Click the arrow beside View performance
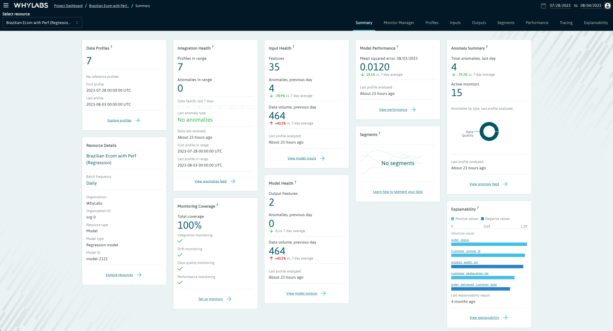Viewport: 613px width, 331px height. pyautogui.click(x=413, y=110)
